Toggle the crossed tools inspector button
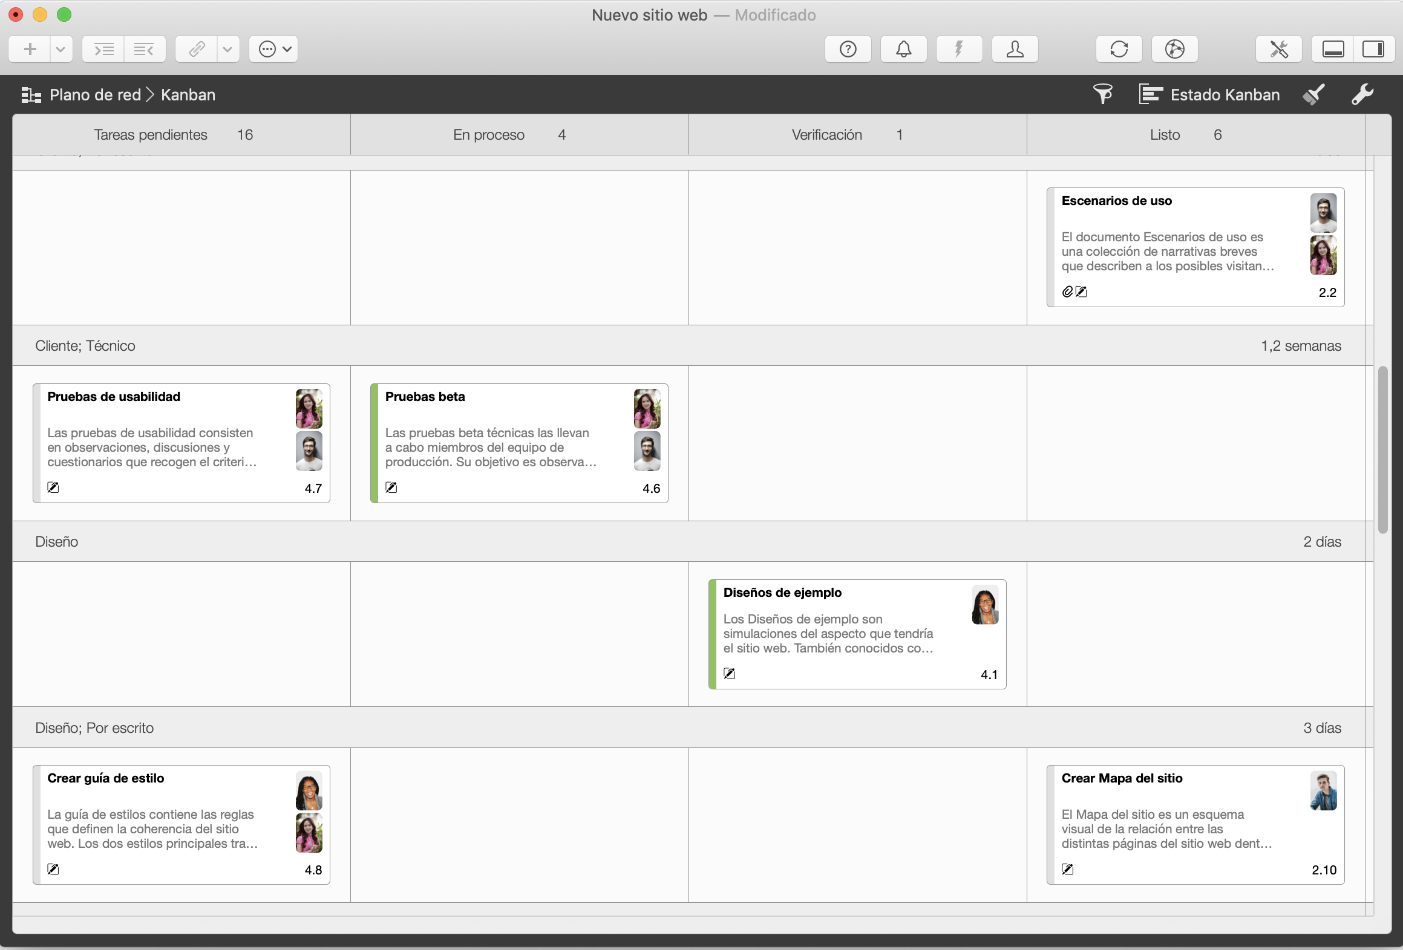Viewport: 1403px width, 950px height. point(1278,49)
